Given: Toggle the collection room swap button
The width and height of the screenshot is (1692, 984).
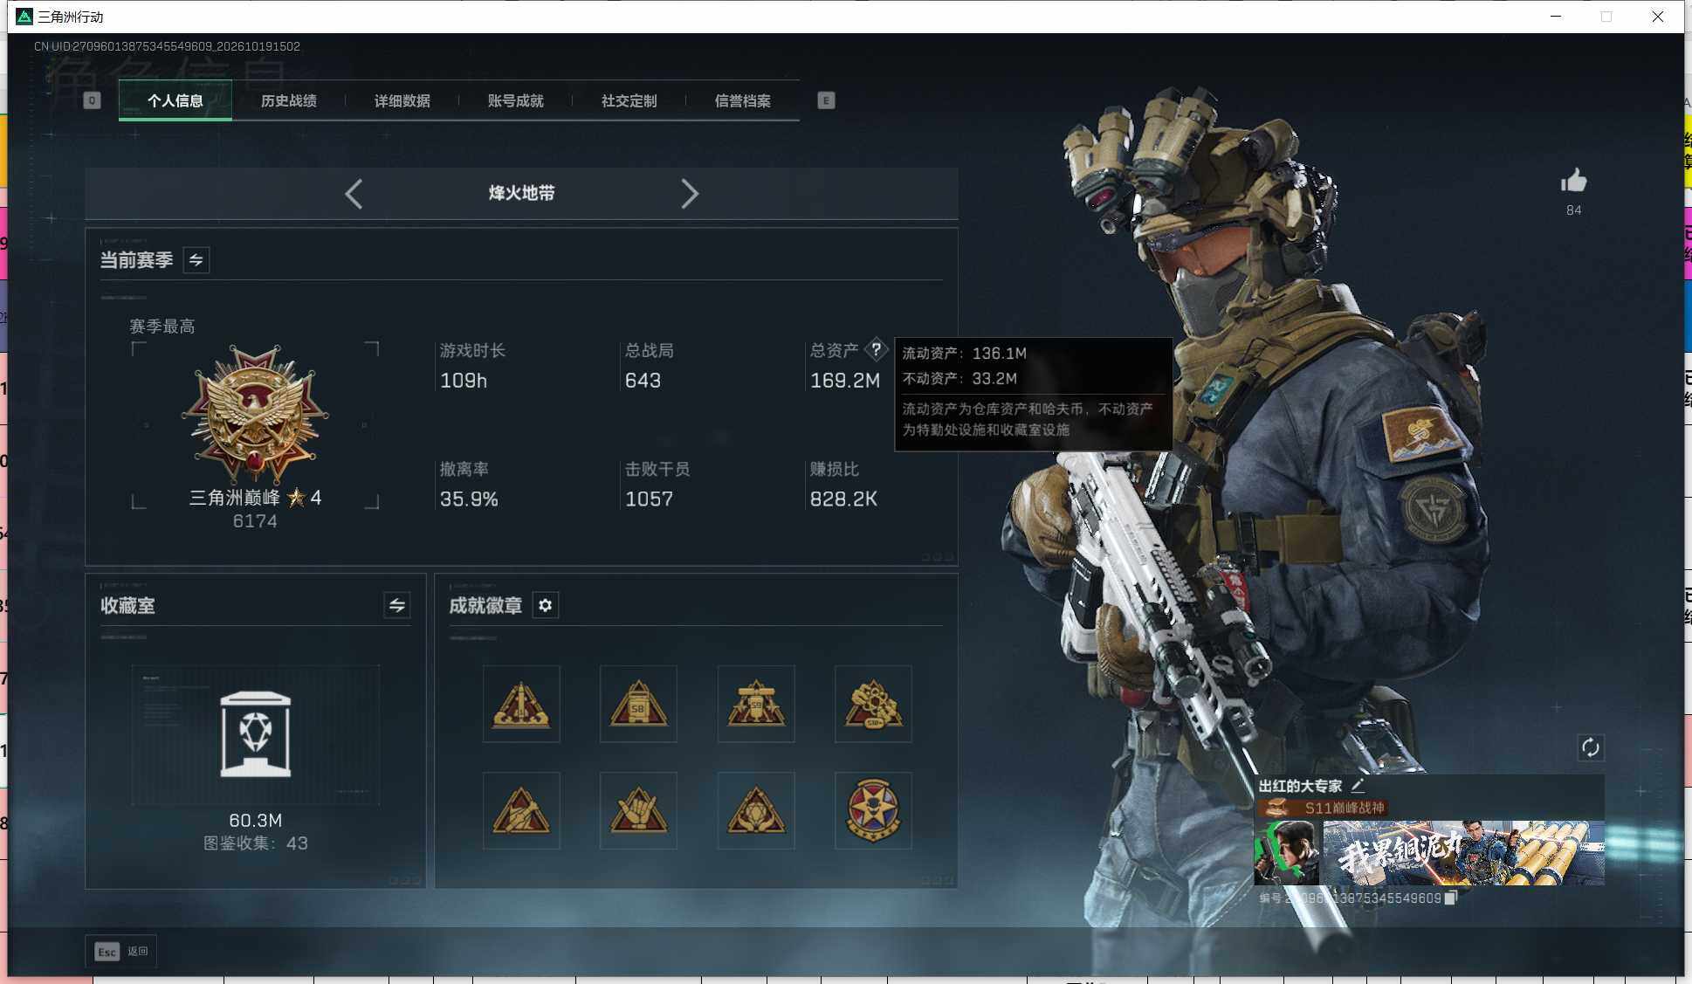Looking at the screenshot, I should (396, 605).
